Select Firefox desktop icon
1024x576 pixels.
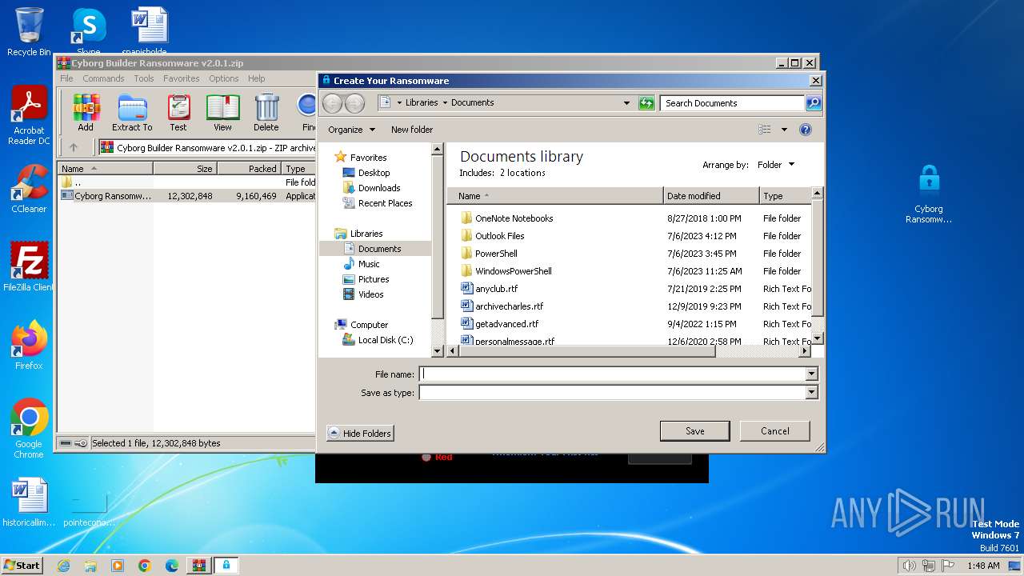coord(29,346)
